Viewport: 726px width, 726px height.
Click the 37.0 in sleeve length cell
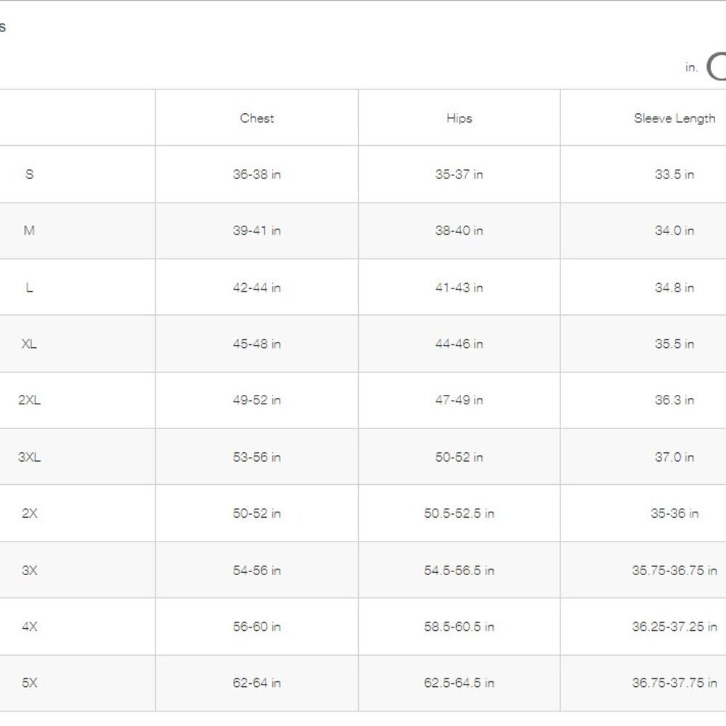(674, 457)
